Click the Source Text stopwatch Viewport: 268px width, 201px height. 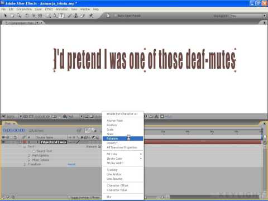coord(34,151)
